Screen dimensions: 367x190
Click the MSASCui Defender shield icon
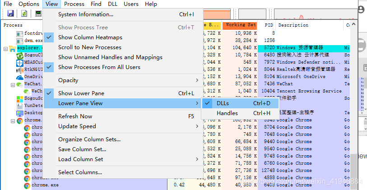20,63
